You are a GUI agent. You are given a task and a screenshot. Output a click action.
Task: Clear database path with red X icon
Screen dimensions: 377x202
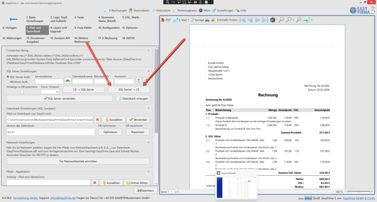click(x=97, y=119)
